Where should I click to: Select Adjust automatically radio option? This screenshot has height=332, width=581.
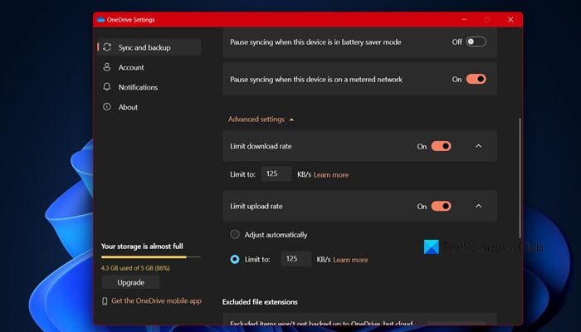click(x=235, y=234)
